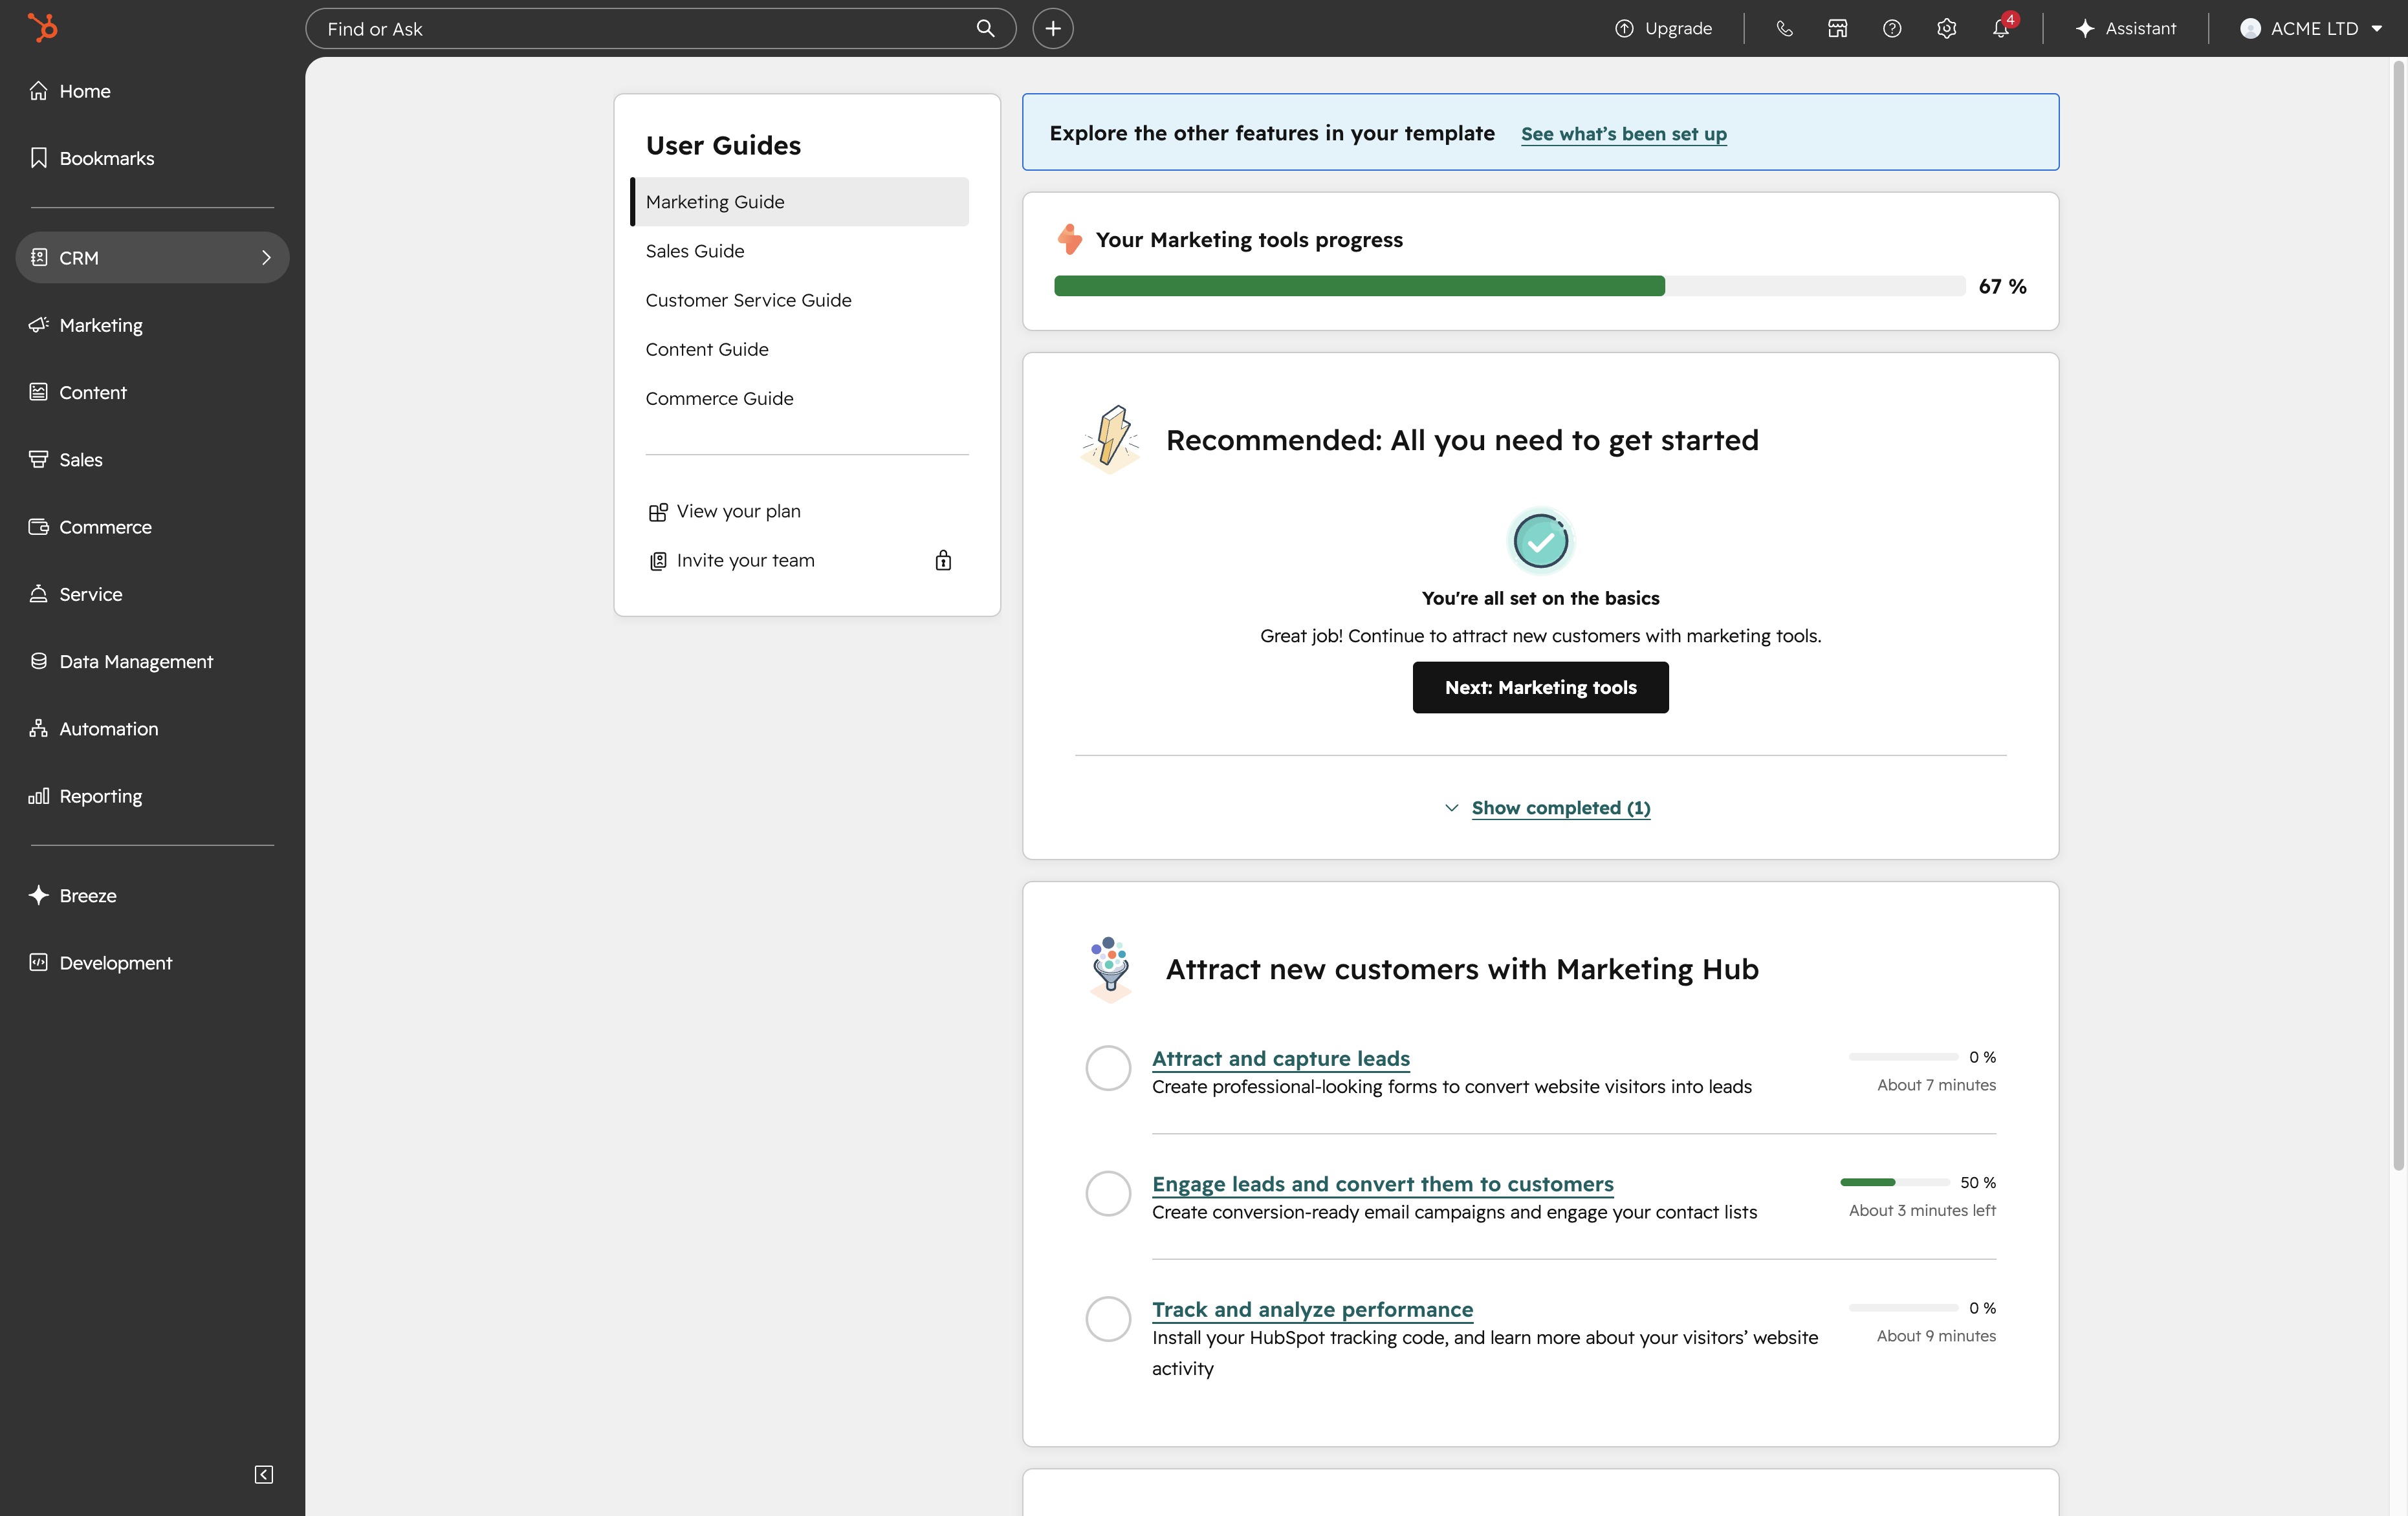Click 'About 3 minutes left' text

(x=1922, y=1210)
